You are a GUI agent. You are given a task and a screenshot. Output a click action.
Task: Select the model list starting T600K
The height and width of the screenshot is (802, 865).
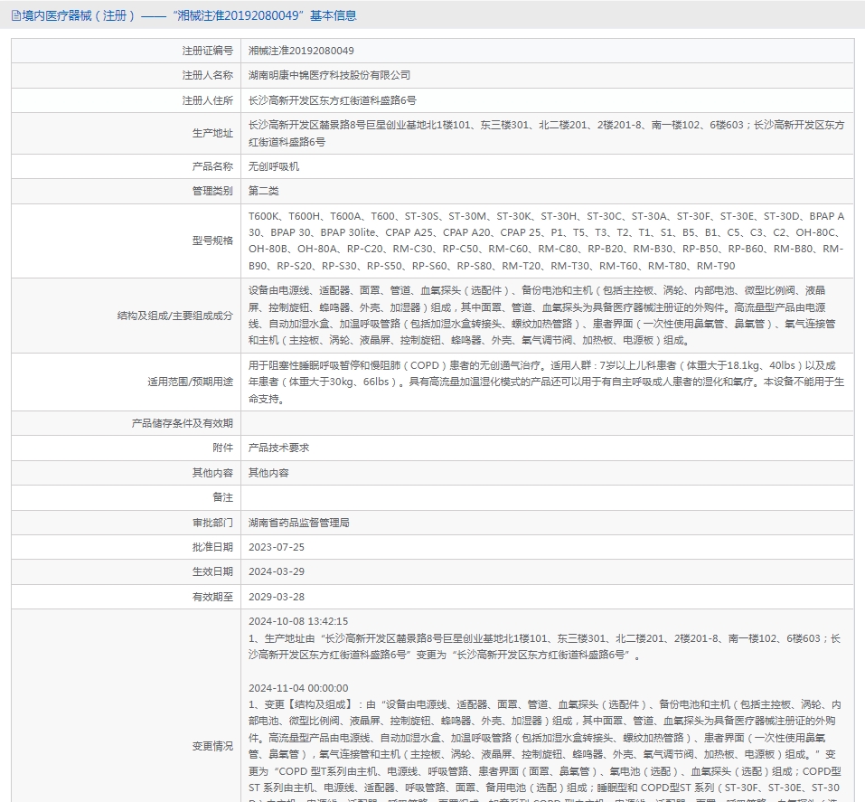(x=546, y=241)
